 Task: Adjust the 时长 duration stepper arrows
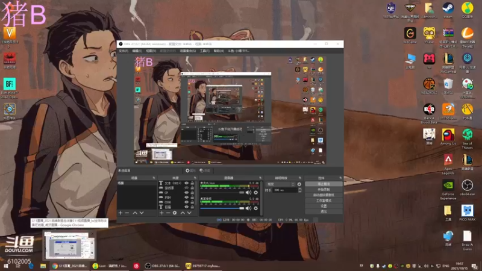click(x=299, y=190)
